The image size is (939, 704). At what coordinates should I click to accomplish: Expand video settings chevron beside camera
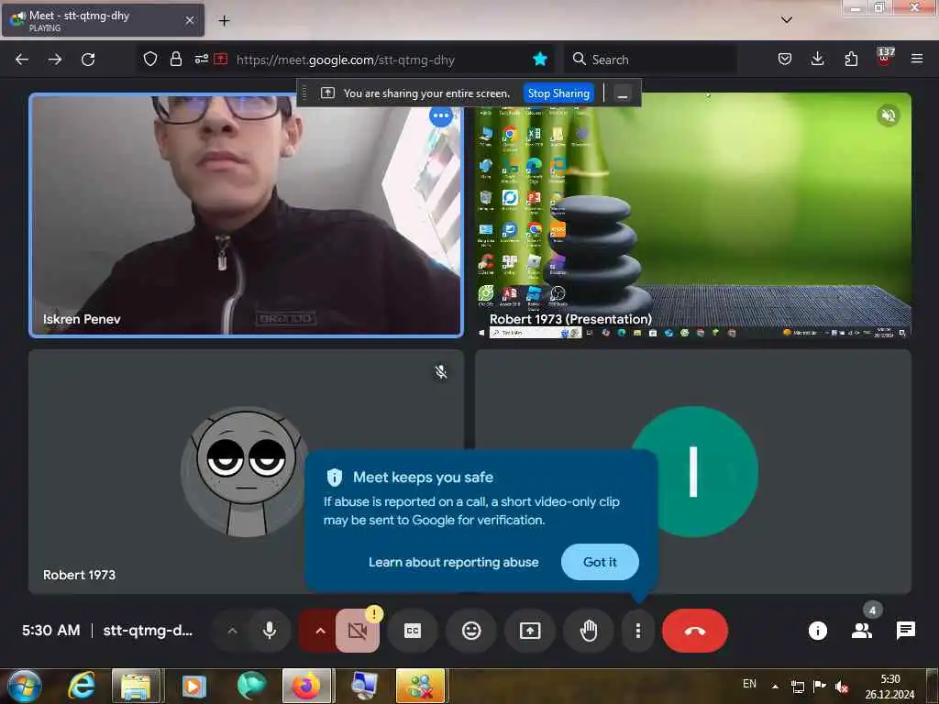[320, 631]
